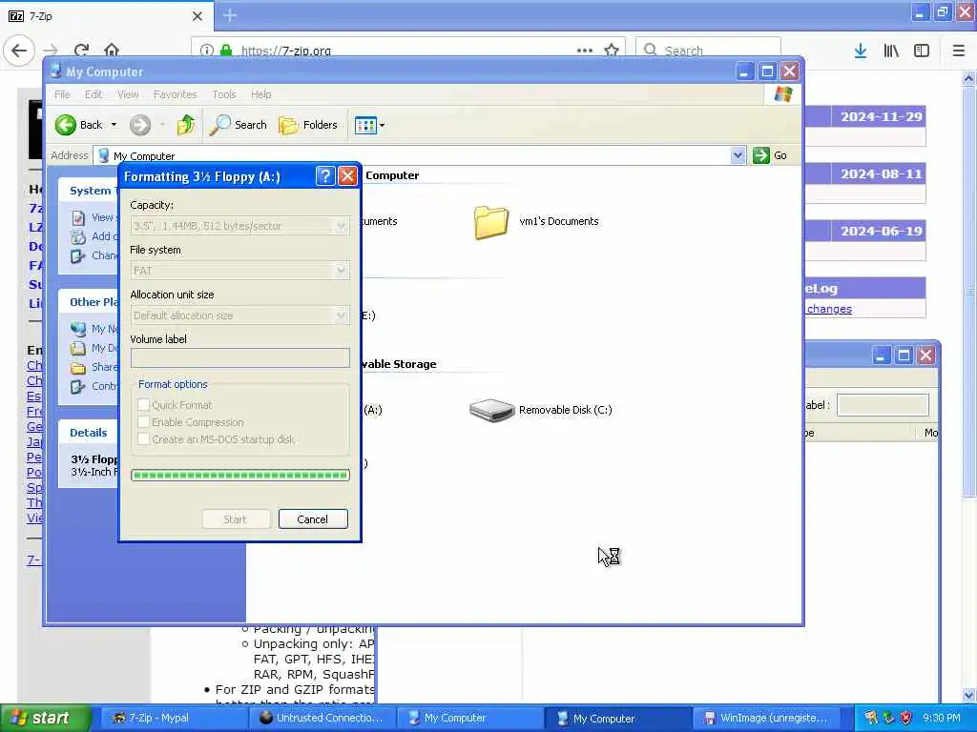
Task: Open a new browser tab with plus
Action: coord(230,15)
